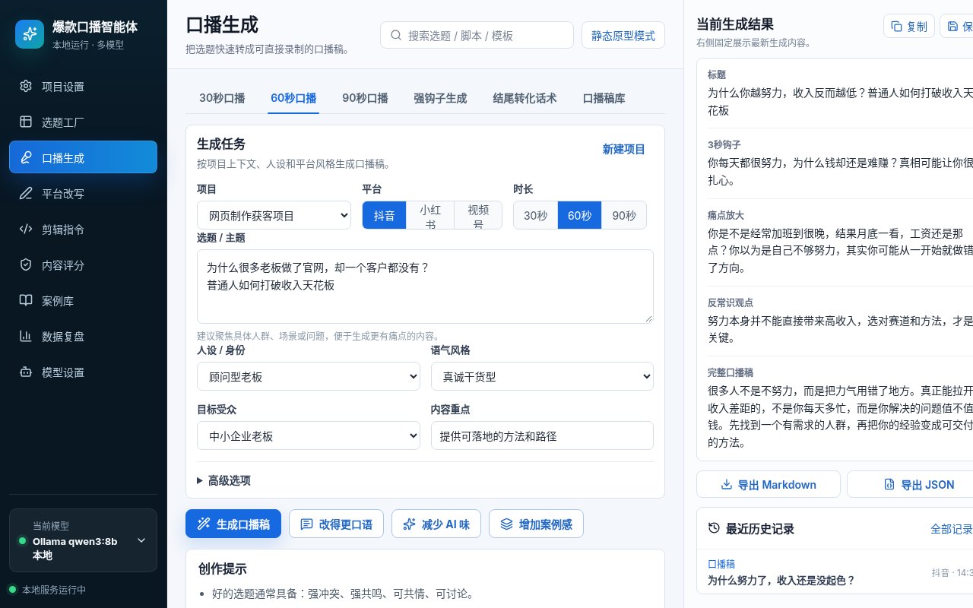Click 静态原型模式 button

pyautogui.click(x=623, y=35)
